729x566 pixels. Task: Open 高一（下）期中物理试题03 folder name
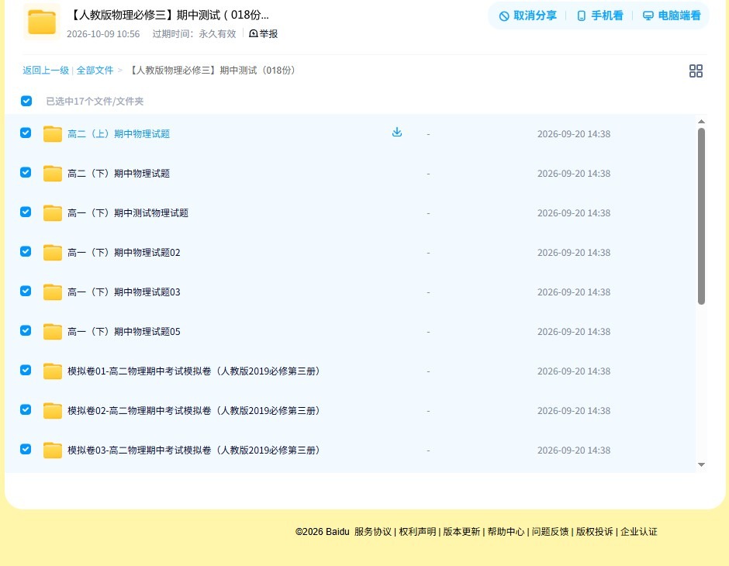click(x=123, y=292)
